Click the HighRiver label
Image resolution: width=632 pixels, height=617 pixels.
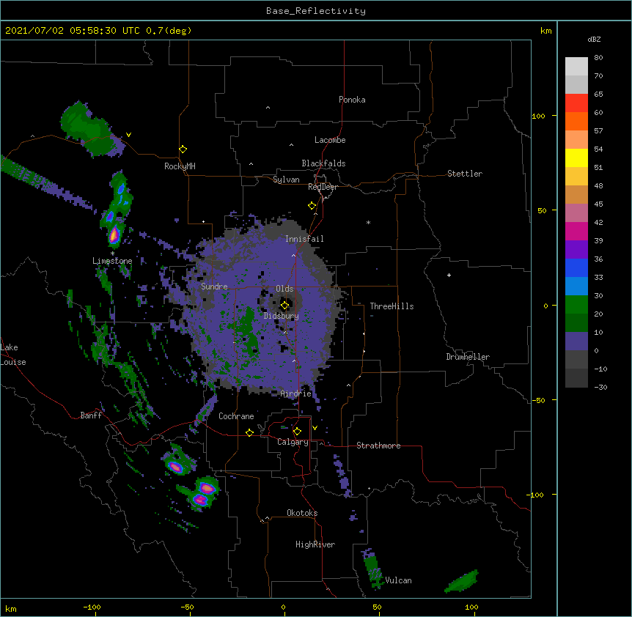tap(315, 544)
